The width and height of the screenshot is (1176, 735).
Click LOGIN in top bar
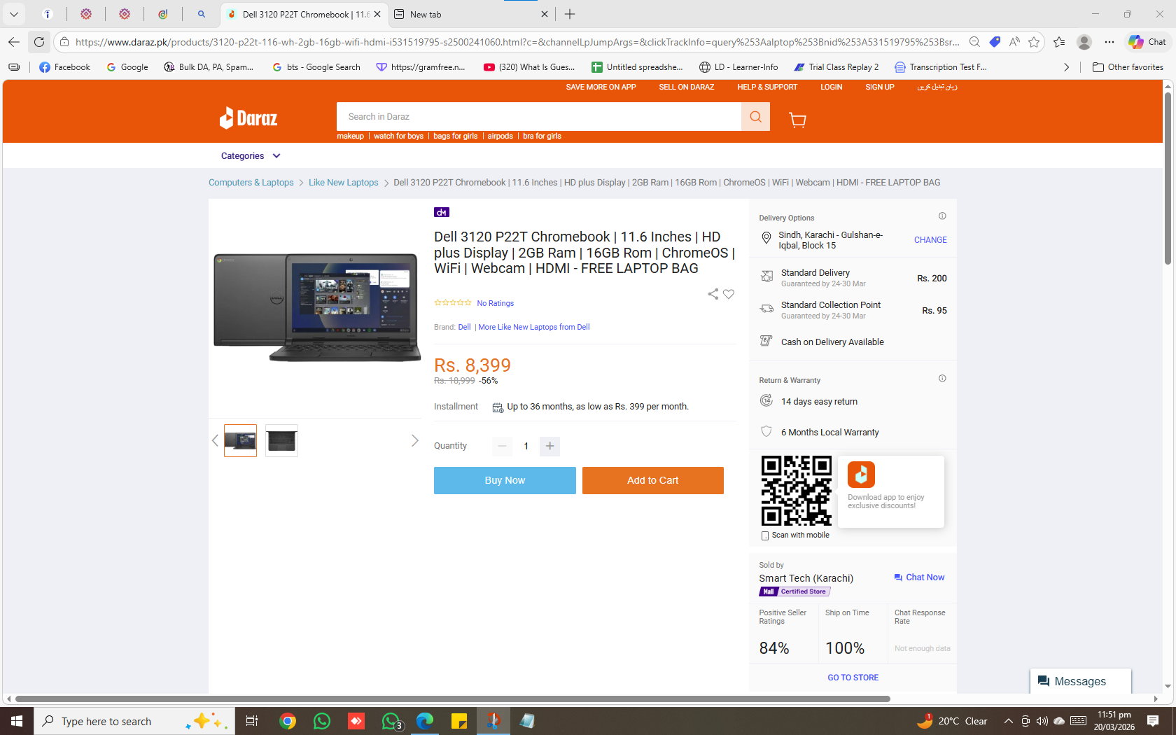click(x=832, y=87)
